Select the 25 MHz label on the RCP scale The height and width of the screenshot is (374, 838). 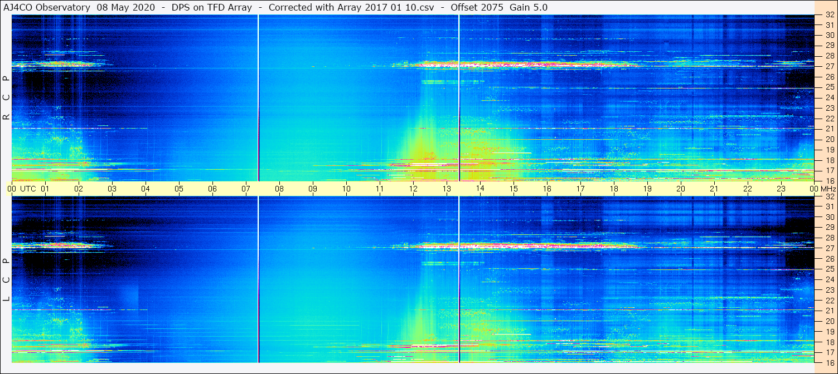(x=829, y=87)
